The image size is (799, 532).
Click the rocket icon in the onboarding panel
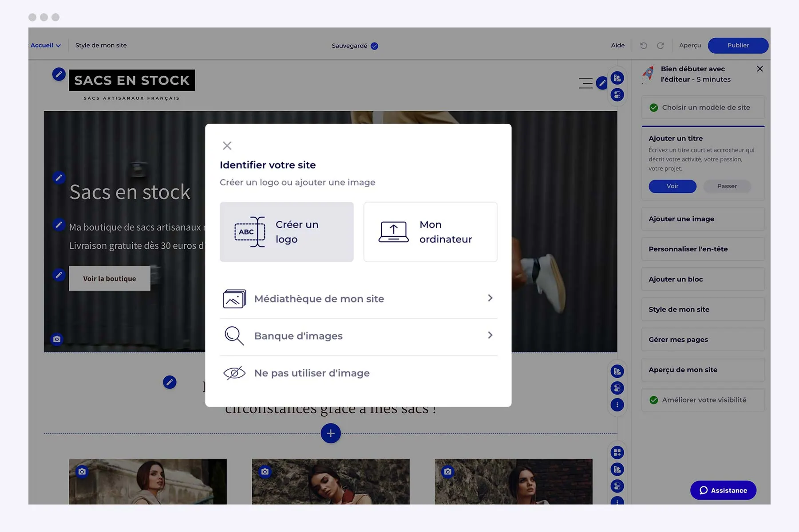pyautogui.click(x=649, y=74)
